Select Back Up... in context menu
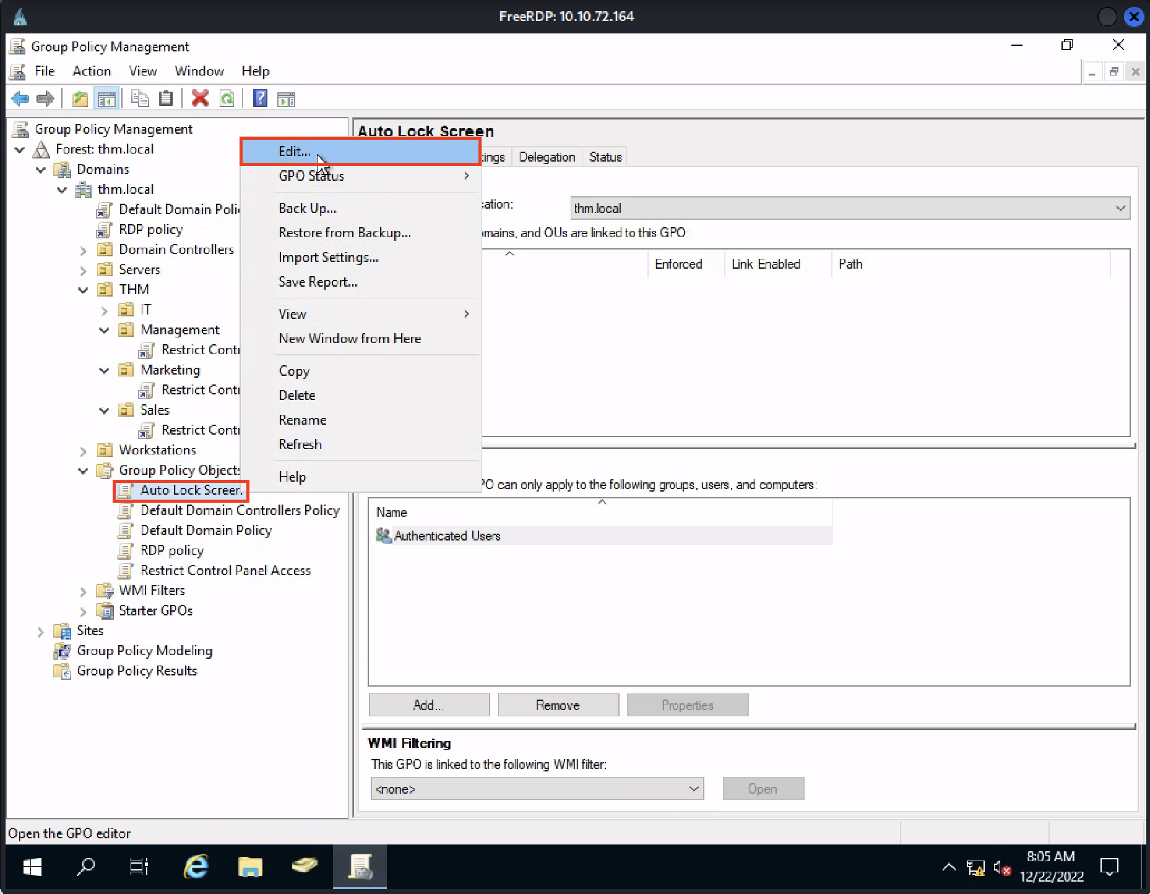 [360, 209]
